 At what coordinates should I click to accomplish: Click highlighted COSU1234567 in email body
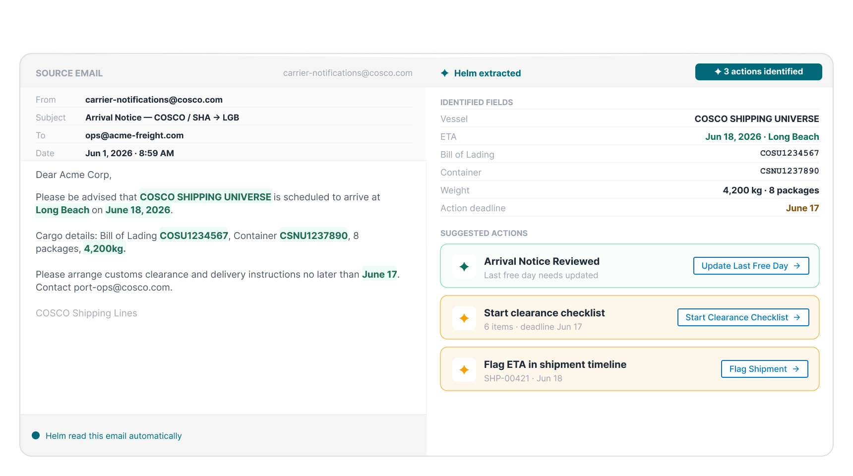(194, 236)
